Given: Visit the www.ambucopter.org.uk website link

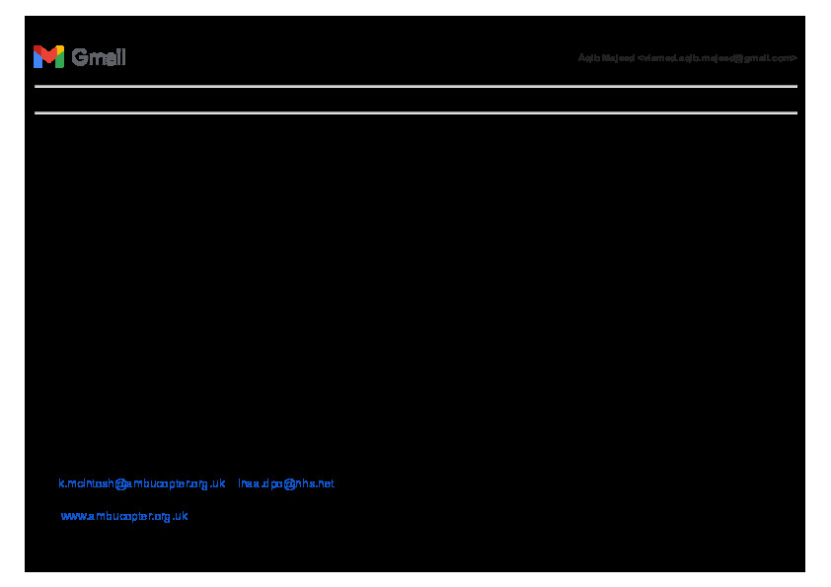Looking at the screenshot, I should pyautogui.click(x=124, y=516).
